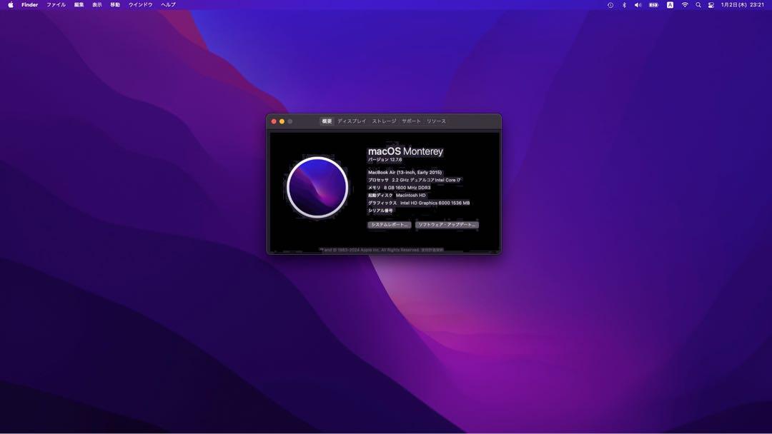Click the macOS Monterey logo image
The image size is (772, 434).
317,187
